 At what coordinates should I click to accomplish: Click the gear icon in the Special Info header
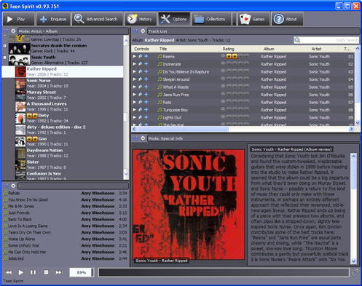(143, 138)
